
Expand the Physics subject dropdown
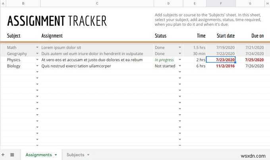(37, 60)
